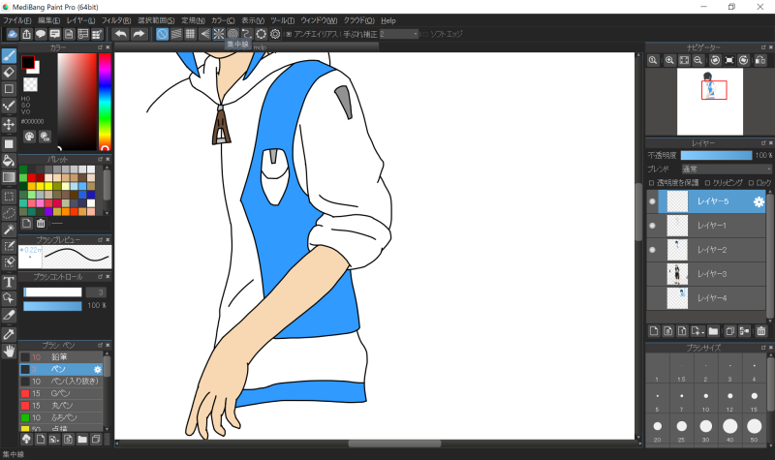Open the 選択範囲 menu
The image size is (775, 460).
[157, 19]
